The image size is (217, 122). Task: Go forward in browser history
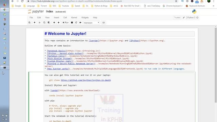tap(17, 1)
